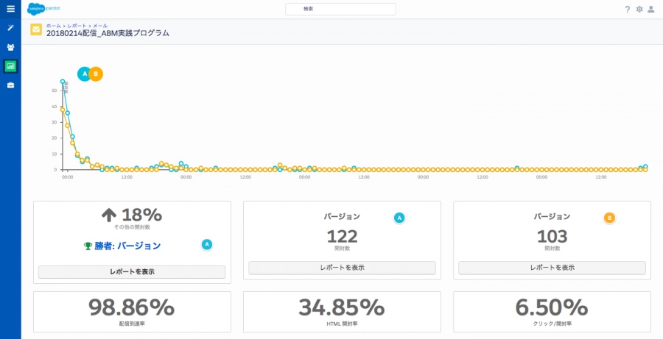Toggle version A series in chart legend
The height and width of the screenshot is (339, 663).
pyautogui.click(x=84, y=74)
